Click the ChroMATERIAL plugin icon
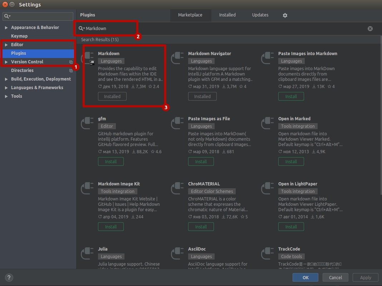Viewport: 382px width, 286px height. point(177,189)
